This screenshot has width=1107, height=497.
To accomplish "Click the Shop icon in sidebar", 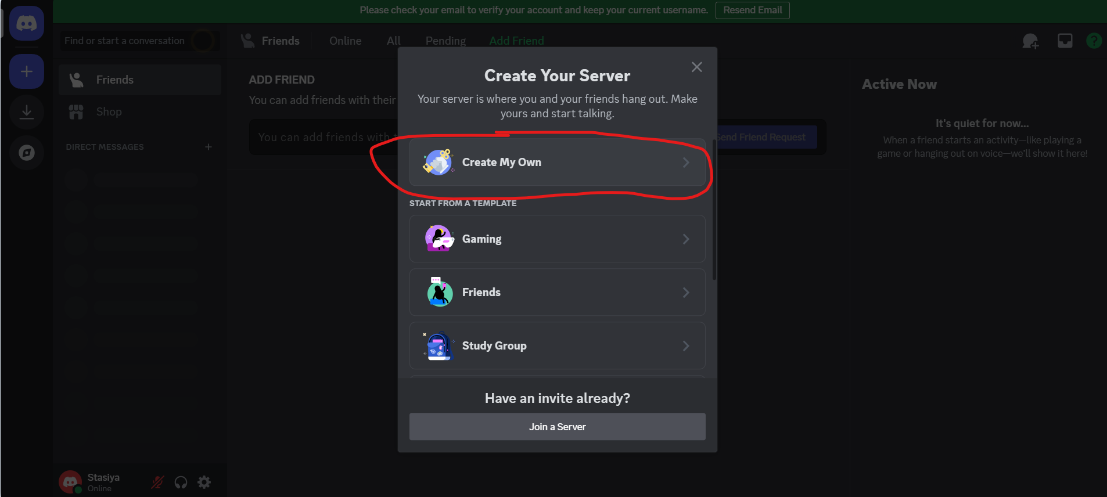I will click(76, 111).
